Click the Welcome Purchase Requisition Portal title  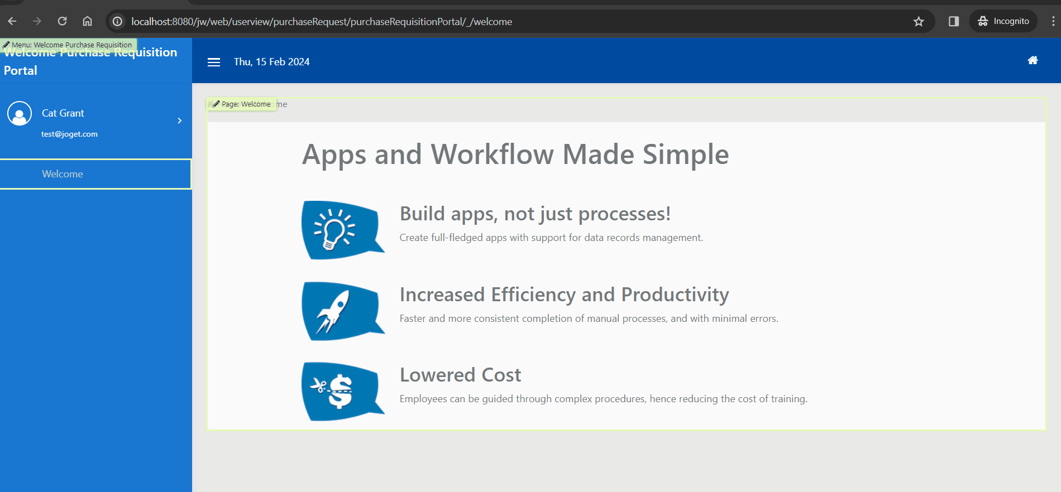click(x=90, y=61)
